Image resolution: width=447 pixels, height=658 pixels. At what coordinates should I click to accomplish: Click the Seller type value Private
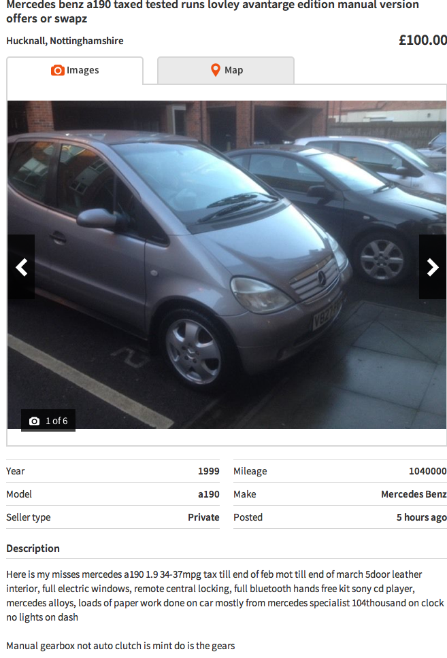[203, 517]
